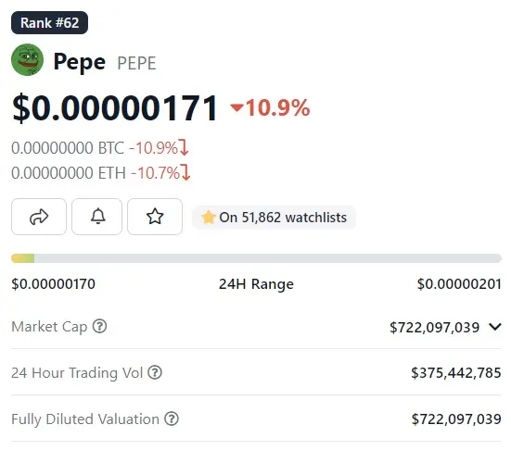
Task: Expand the Market Cap chevron dropdown
Action: (495, 326)
